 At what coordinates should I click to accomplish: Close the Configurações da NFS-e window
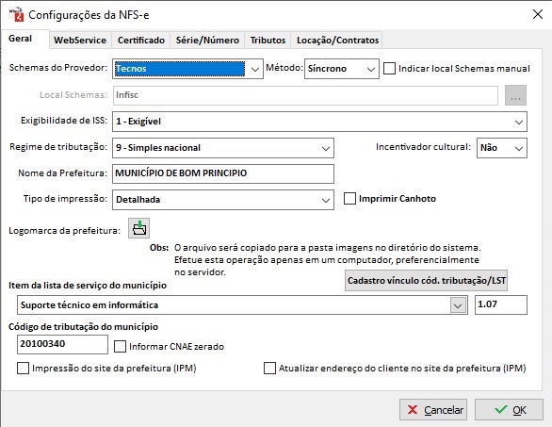[x=538, y=15]
